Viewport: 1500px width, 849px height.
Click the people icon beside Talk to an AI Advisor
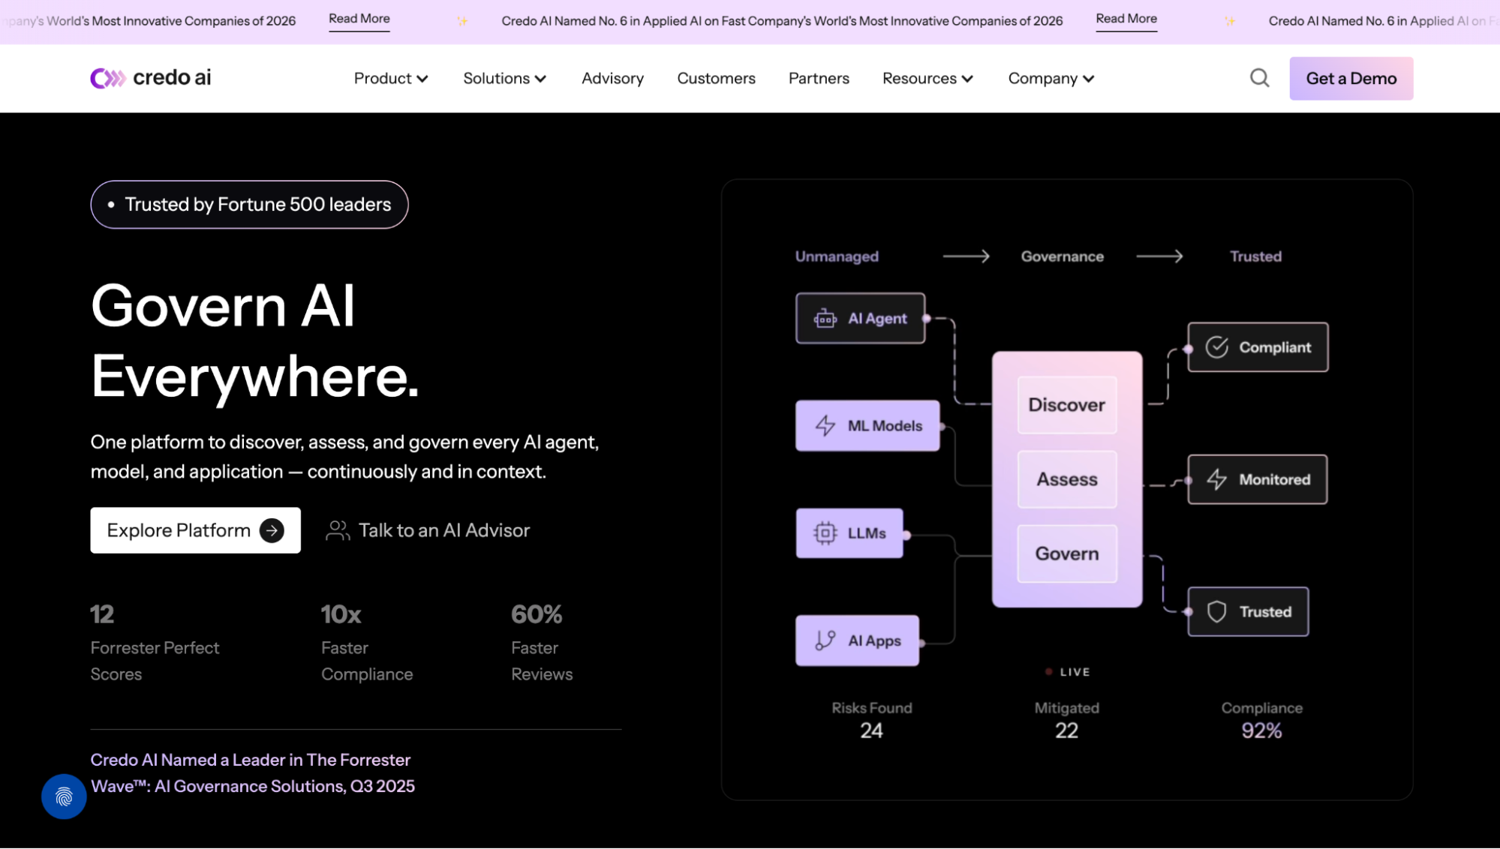tap(338, 531)
